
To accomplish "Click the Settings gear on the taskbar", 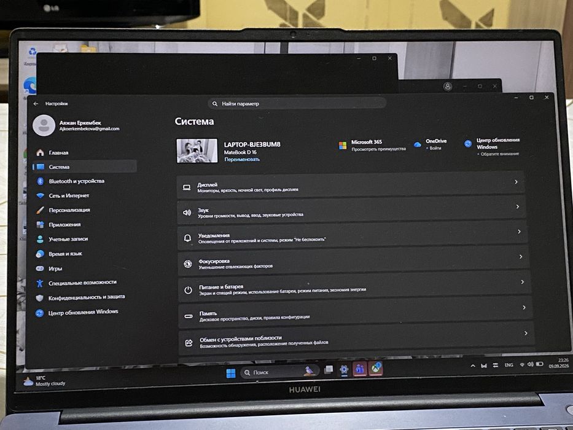I will pyautogui.click(x=344, y=370).
